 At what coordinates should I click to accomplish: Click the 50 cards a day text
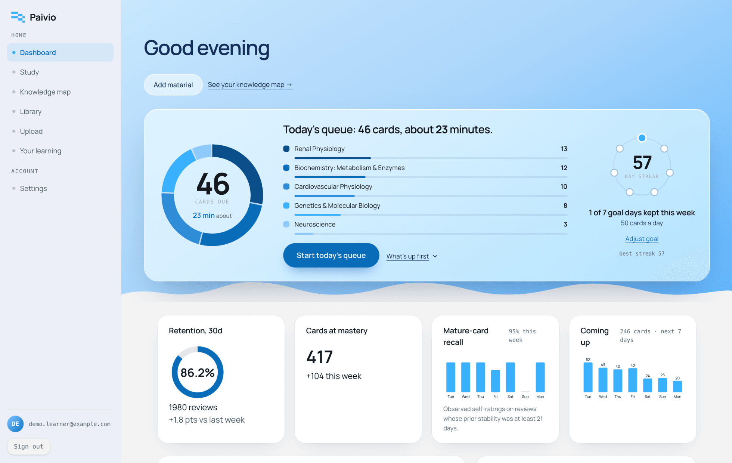642,223
